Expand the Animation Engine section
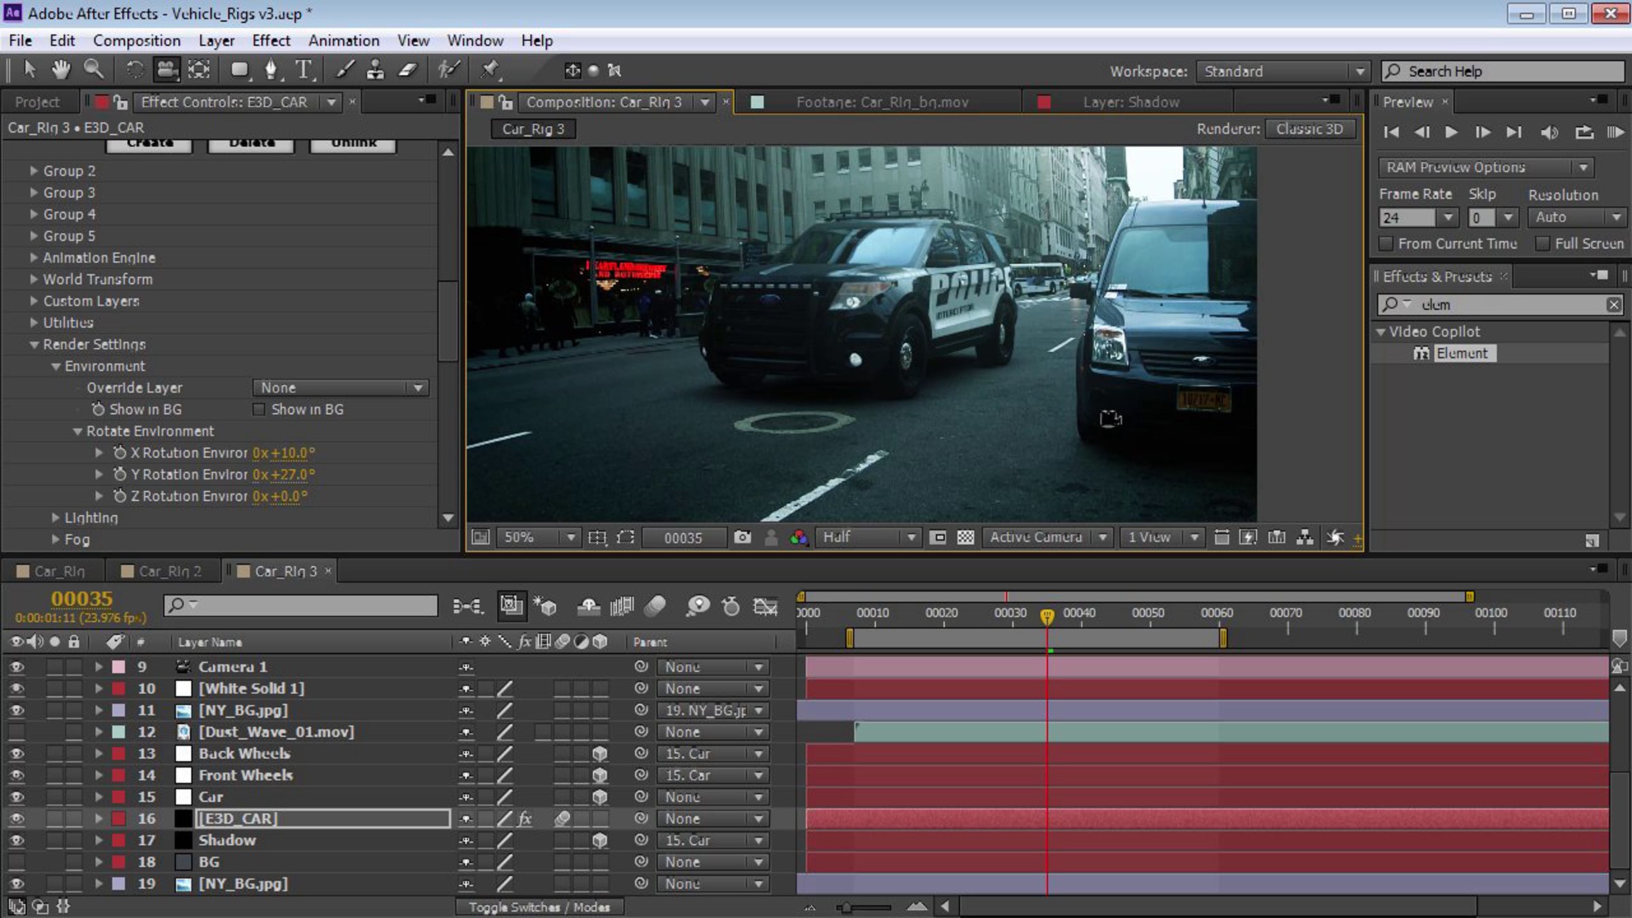The image size is (1632, 918). pyautogui.click(x=33, y=258)
